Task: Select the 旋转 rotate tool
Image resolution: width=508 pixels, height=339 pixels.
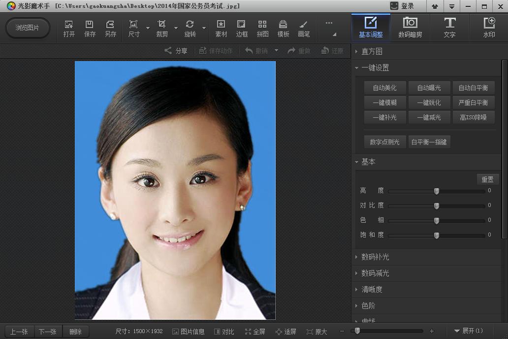Action: click(190, 28)
